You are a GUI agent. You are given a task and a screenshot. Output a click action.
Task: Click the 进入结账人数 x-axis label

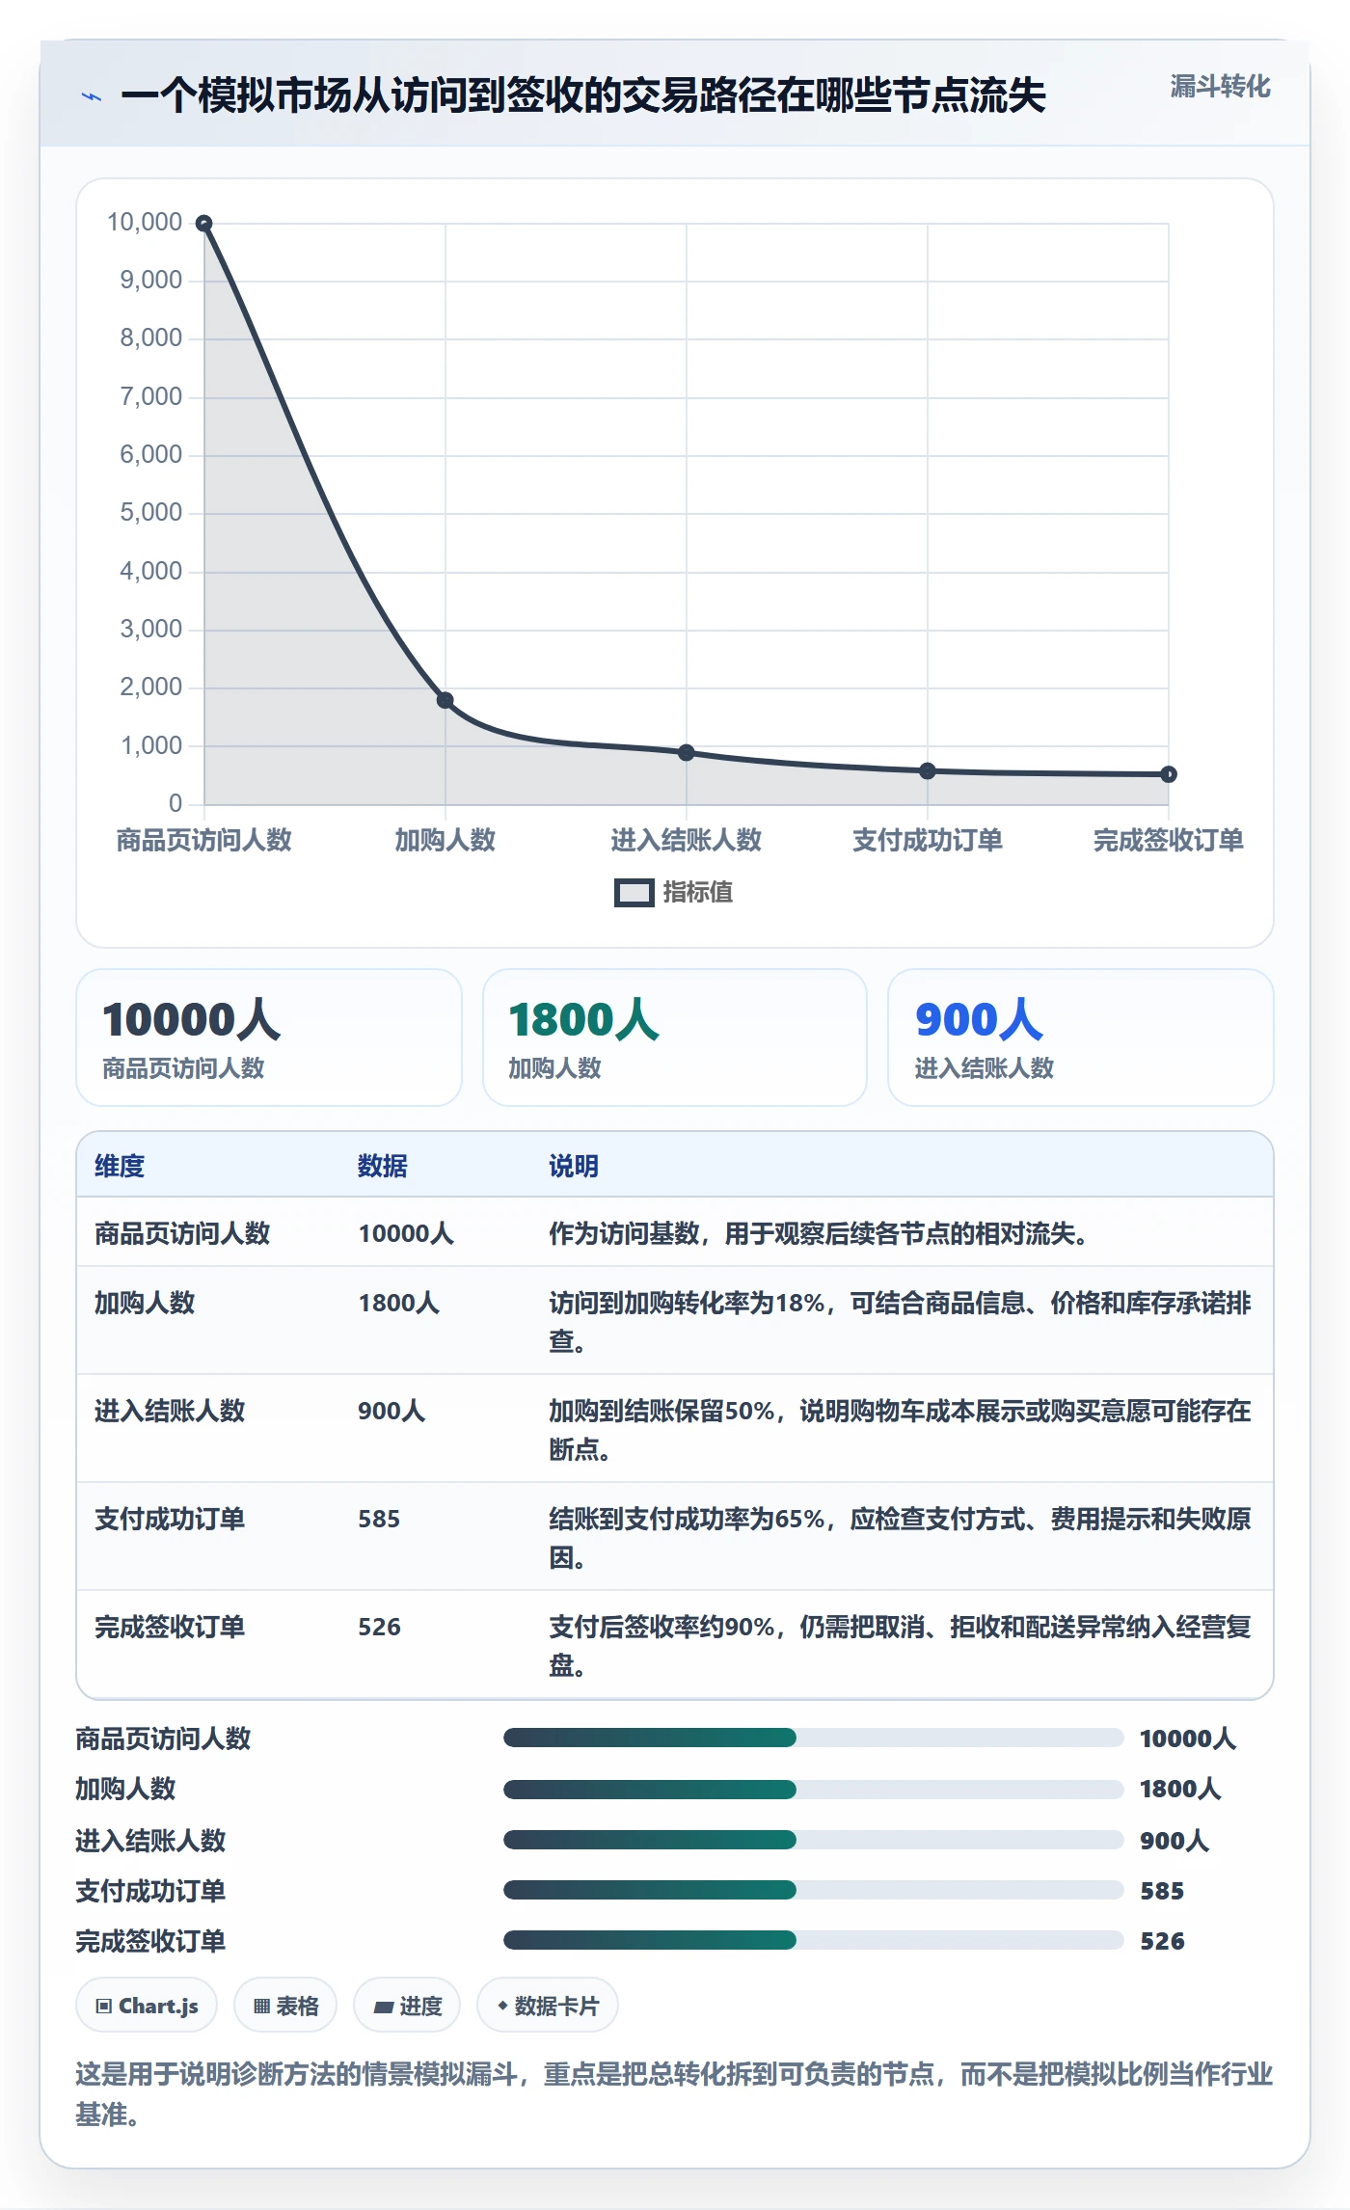coord(686,840)
